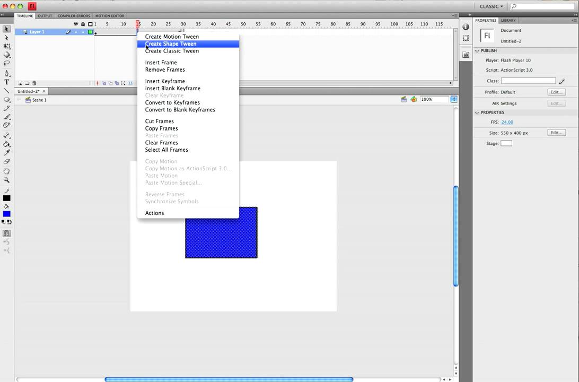Collapse the PROPERTIES section triangle

tap(477, 112)
